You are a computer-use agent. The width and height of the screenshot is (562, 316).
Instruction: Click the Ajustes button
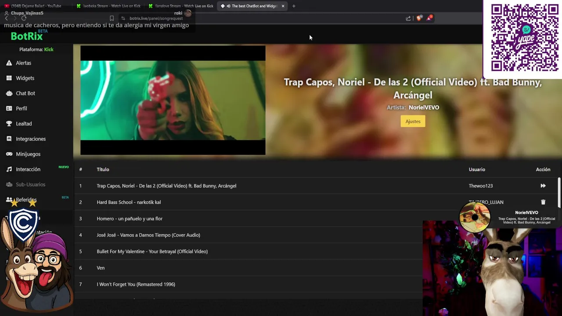click(x=413, y=121)
